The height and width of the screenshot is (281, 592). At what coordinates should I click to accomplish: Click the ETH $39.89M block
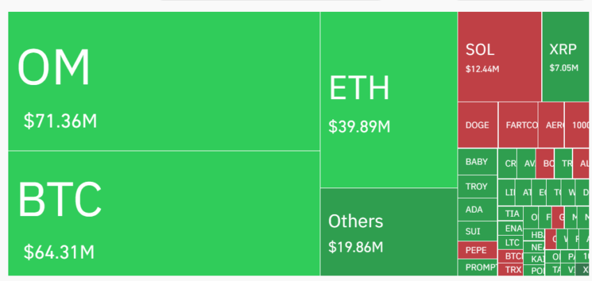pyautogui.click(x=389, y=100)
